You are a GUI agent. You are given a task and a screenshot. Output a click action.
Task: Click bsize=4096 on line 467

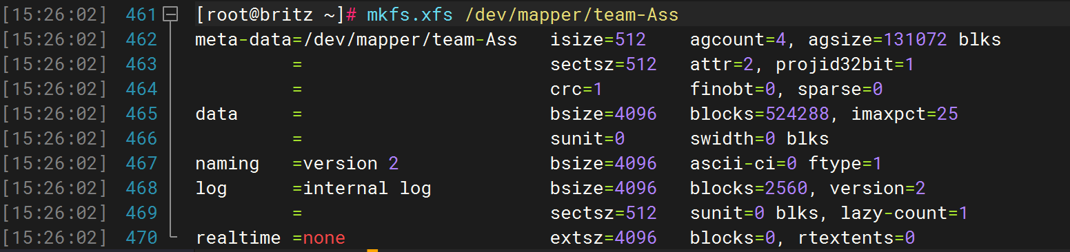point(603,163)
